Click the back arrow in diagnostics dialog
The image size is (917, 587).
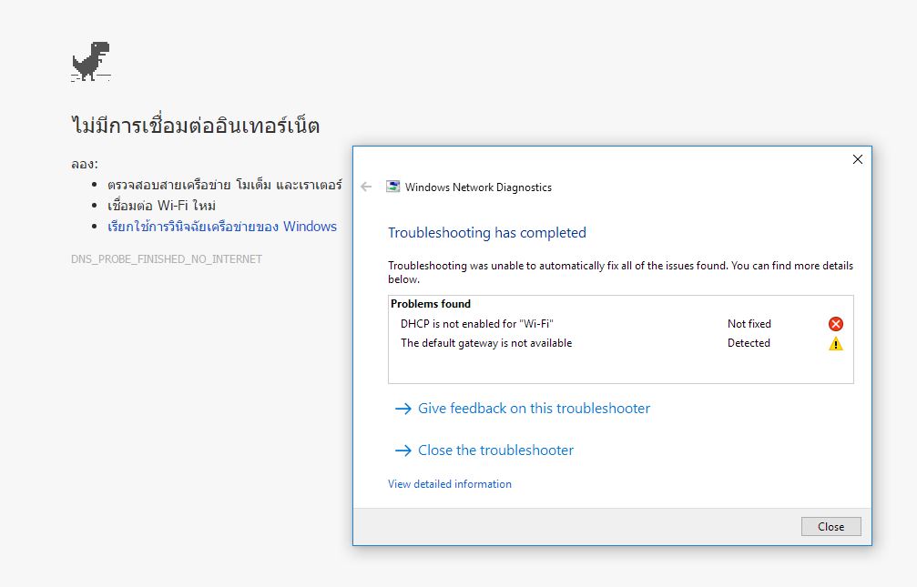(367, 187)
